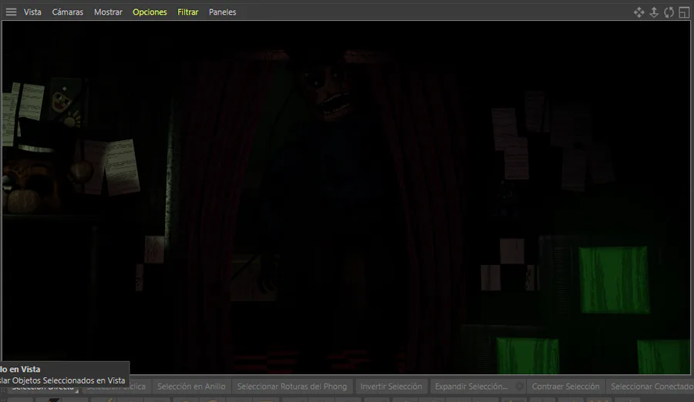
Task: Click the rendered scene in the viewport
Action: [346, 197]
